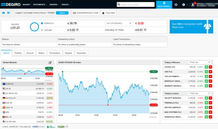Open Deposit/Withdraw Funds
Screen dimensions: 218x129
(86, 13)
